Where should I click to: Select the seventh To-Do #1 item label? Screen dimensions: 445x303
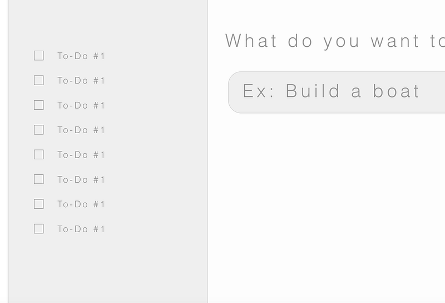81,204
